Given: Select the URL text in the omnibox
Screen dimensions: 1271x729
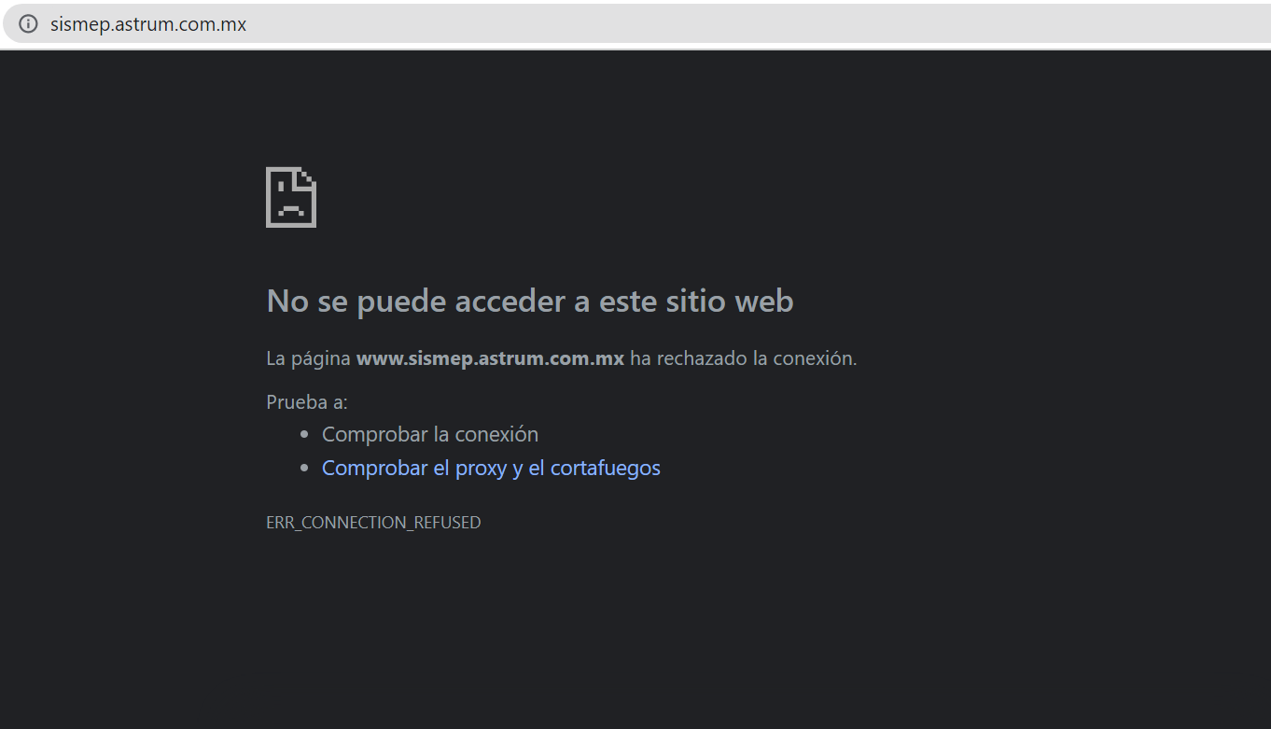Looking at the screenshot, I should 149,23.
